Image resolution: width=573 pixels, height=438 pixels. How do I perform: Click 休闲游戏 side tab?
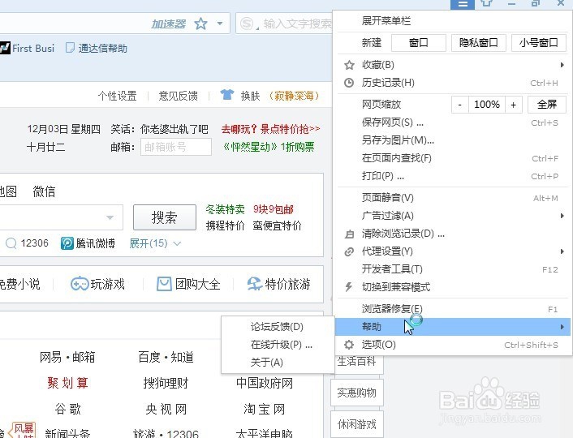click(356, 424)
